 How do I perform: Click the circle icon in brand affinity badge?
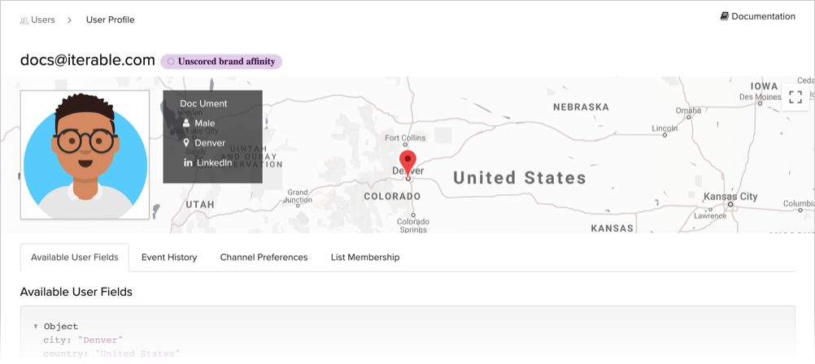171,62
